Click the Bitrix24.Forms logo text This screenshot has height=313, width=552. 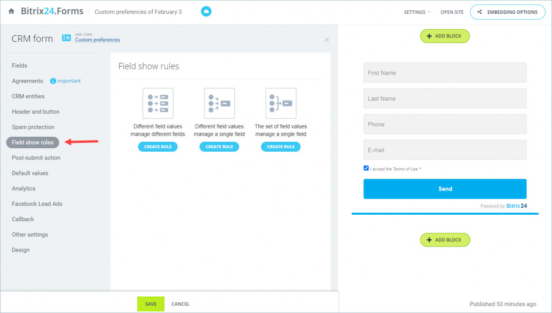[52, 11]
